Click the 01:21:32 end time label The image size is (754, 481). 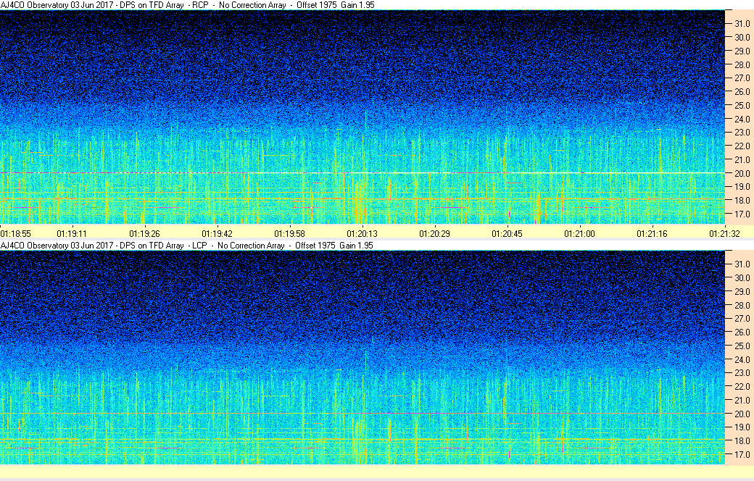(724, 233)
